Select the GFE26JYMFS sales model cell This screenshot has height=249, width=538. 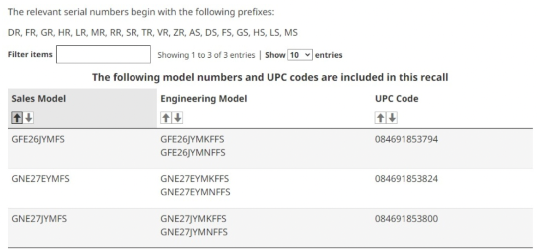[x=38, y=139]
